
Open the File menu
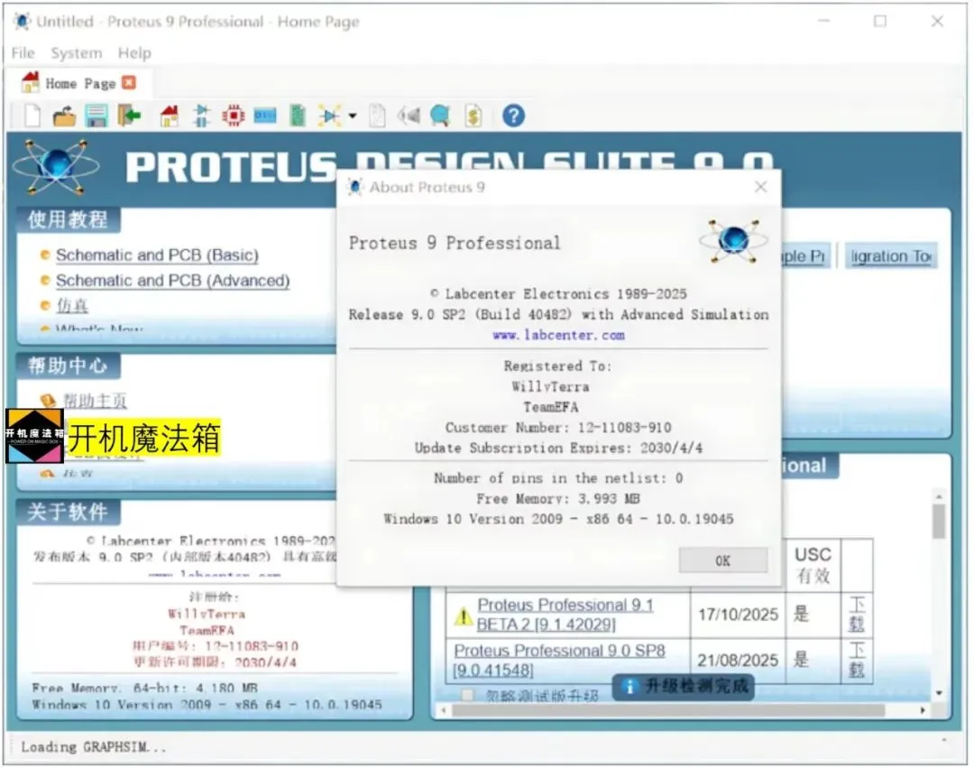click(23, 53)
